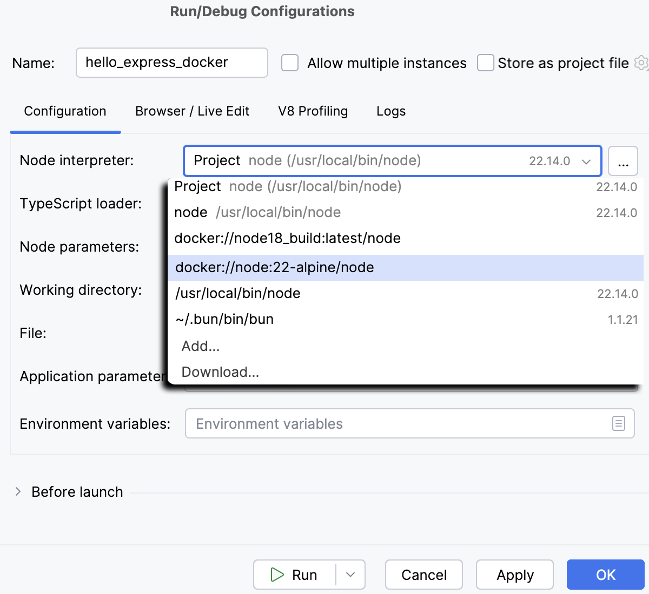Open the V8 Profiling tab
The height and width of the screenshot is (594, 649).
tap(313, 111)
